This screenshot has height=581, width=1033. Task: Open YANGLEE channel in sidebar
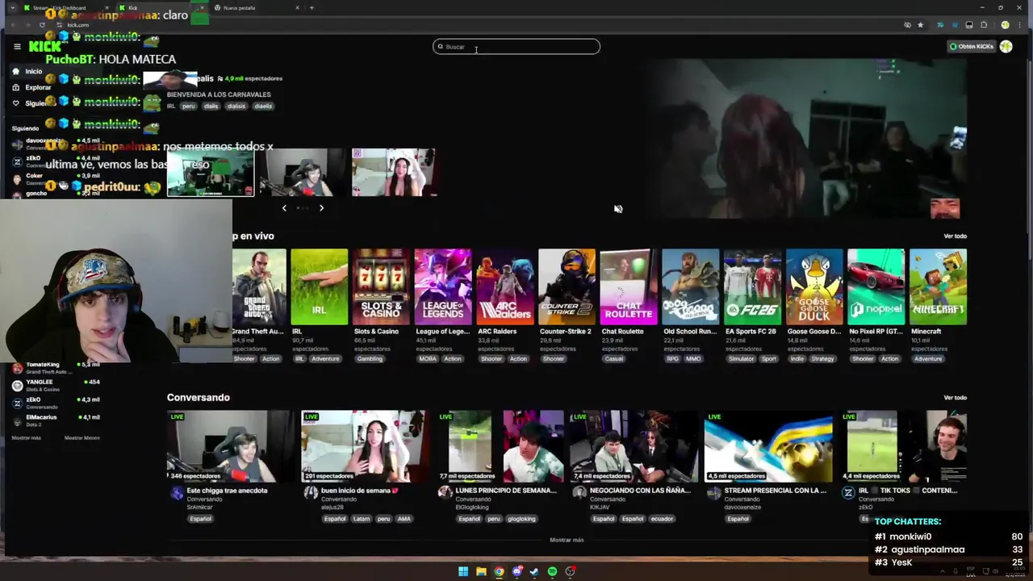click(x=56, y=385)
